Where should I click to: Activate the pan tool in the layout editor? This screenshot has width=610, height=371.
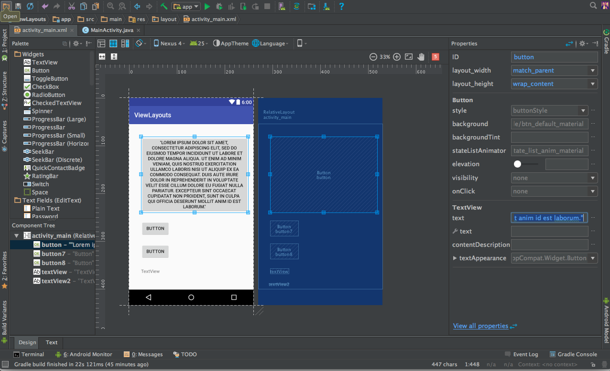coord(420,56)
